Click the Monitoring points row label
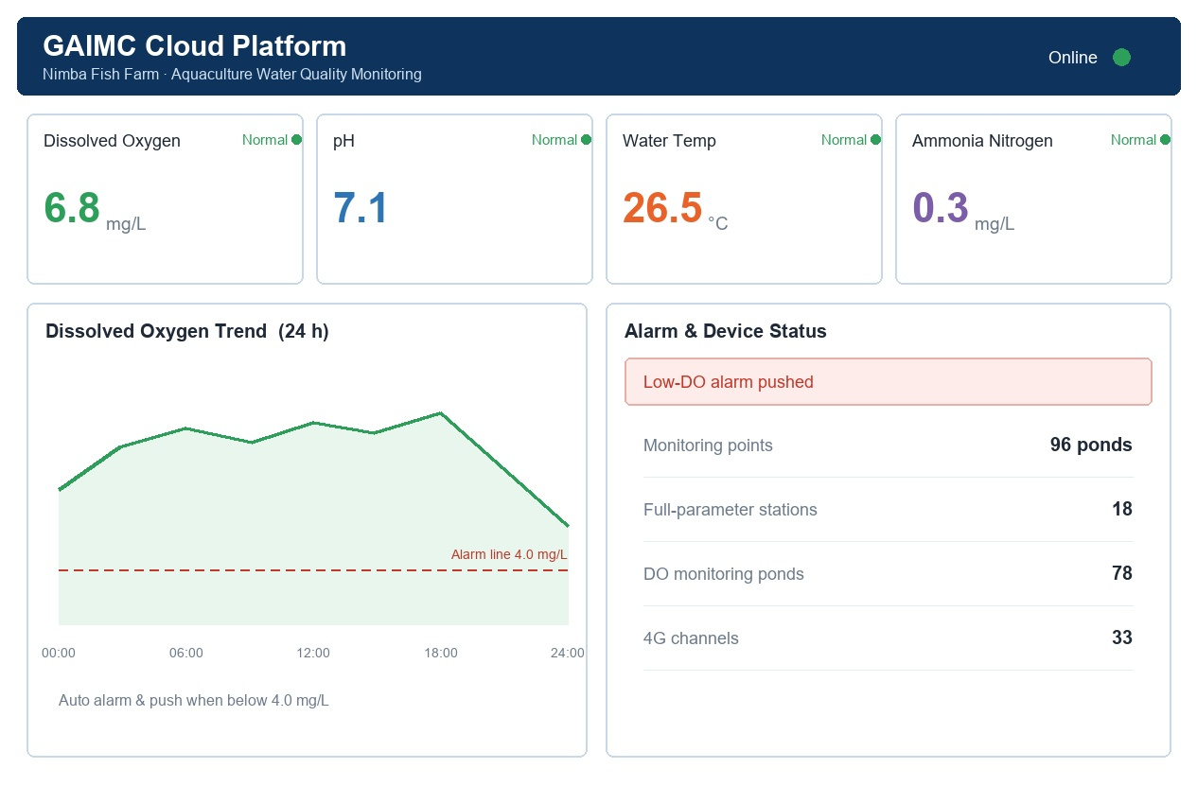 (x=708, y=445)
